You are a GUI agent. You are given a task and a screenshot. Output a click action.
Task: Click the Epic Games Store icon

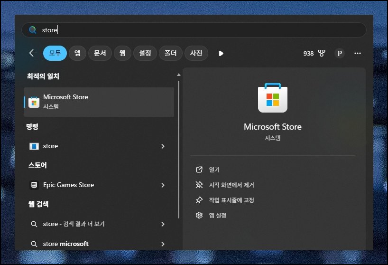click(34, 185)
